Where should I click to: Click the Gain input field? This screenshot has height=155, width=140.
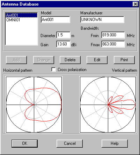pyautogui.click(x=64, y=44)
